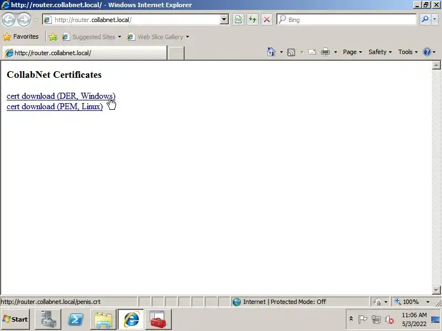Click the muted volume tray icon

click(x=390, y=319)
